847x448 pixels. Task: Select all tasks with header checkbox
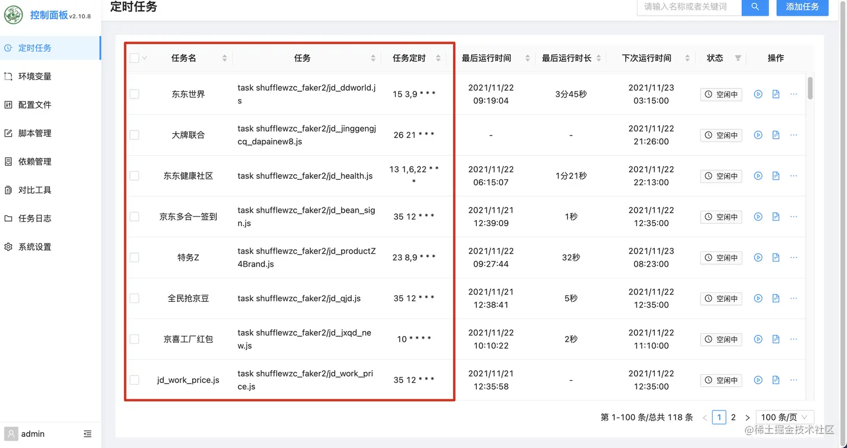(x=134, y=58)
